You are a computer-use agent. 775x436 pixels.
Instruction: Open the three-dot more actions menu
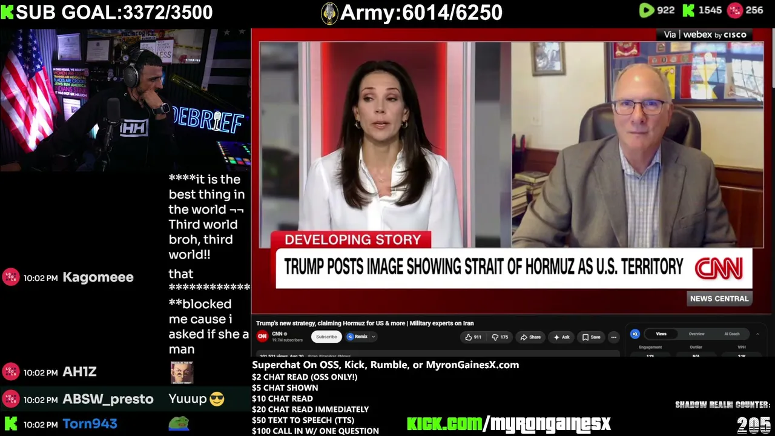click(x=613, y=337)
